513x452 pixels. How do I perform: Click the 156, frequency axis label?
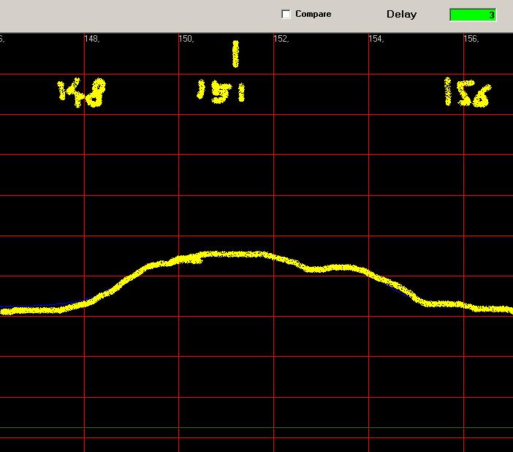coord(471,39)
